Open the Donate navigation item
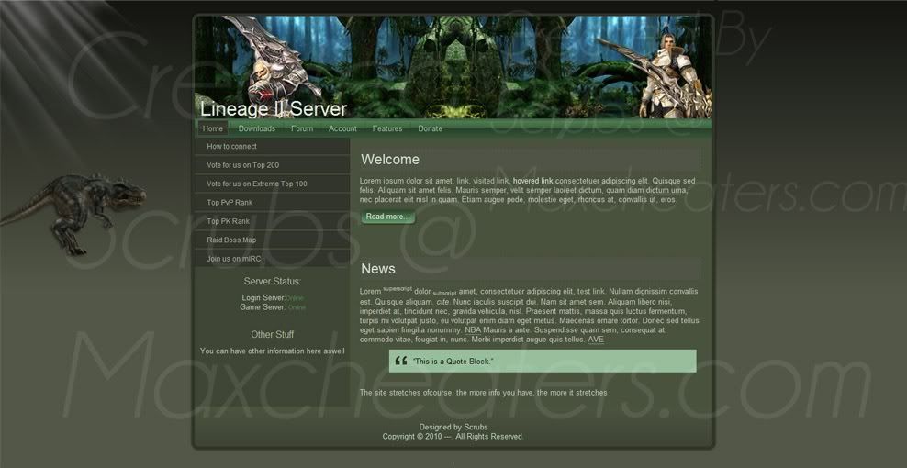The image size is (907, 468). pos(430,128)
